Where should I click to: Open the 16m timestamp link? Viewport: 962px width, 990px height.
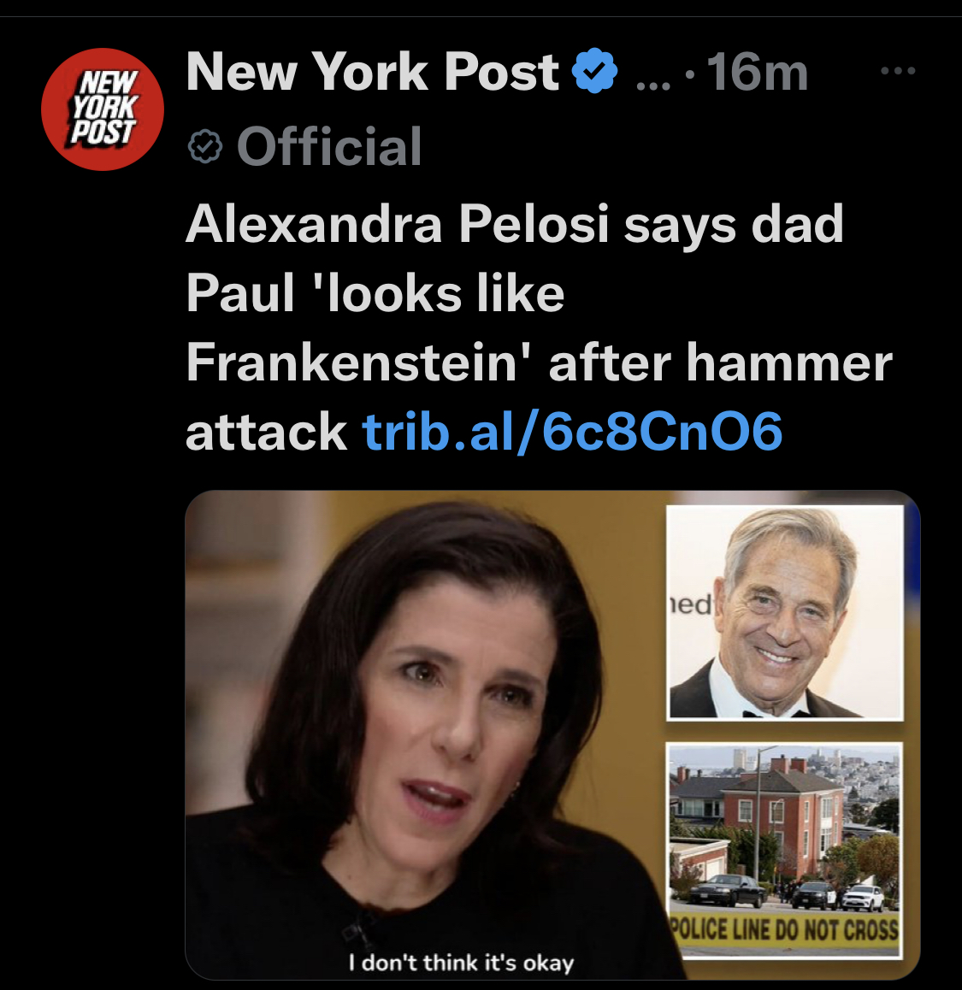coord(758,73)
